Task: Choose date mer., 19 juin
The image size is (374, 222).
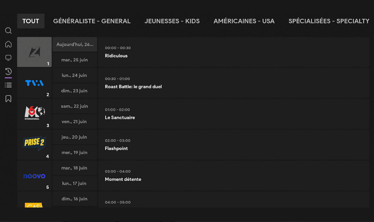Action: pyautogui.click(x=75, y=153)
